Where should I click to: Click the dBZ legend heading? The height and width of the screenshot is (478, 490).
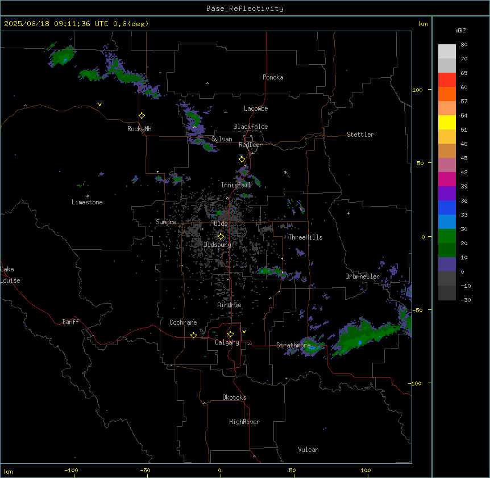pos(460,30)
